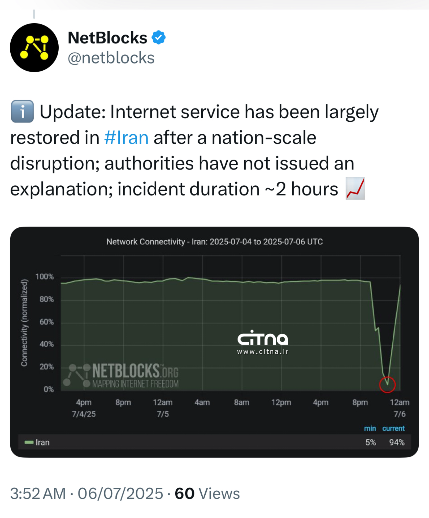Toggle the Iran series legend label

pos(42,442)
